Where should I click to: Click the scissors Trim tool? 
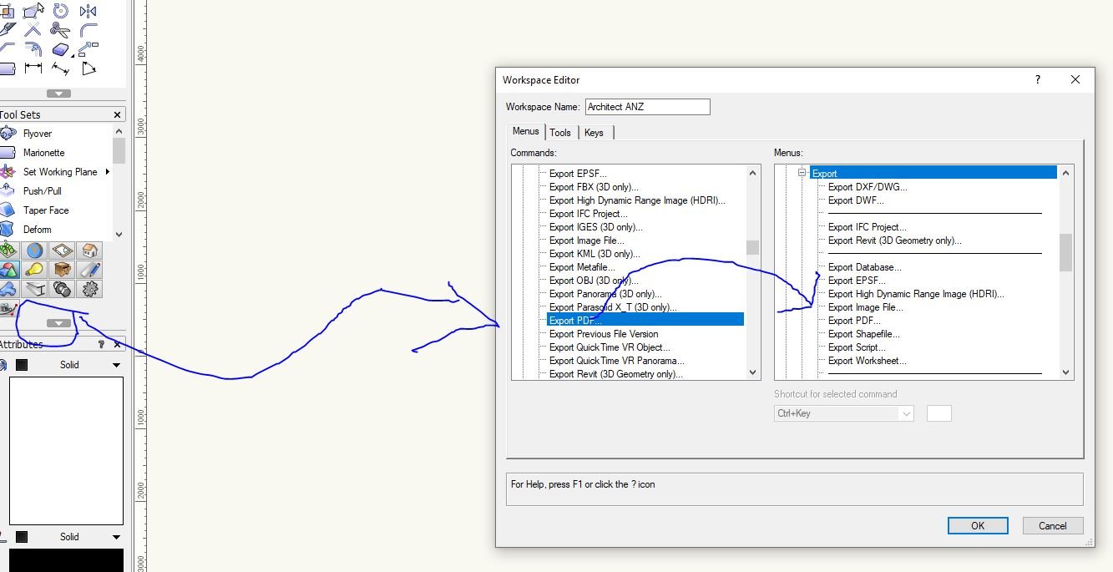[60, 30]
